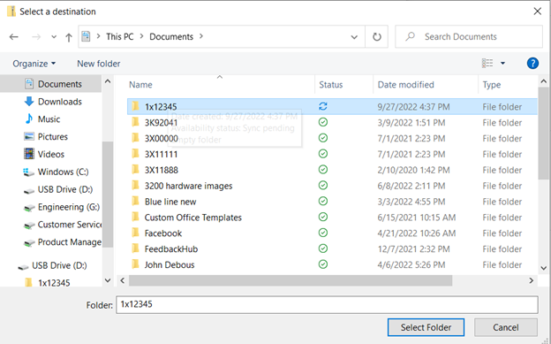Cancel the destination dialog
Viewport: 551px width, 344px height.
(506, 327)
